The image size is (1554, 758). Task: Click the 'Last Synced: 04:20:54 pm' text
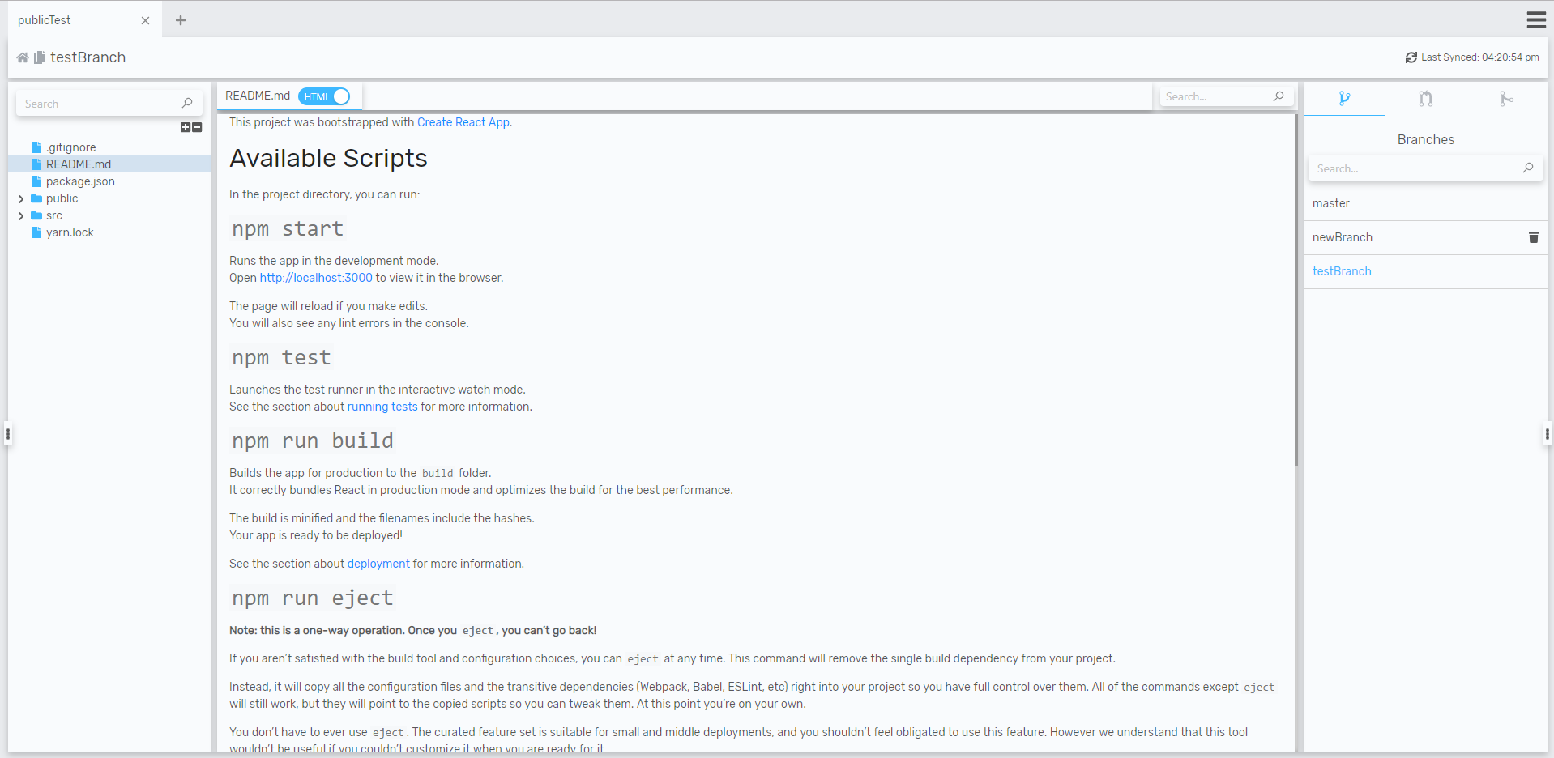[x=1480, y=57]
